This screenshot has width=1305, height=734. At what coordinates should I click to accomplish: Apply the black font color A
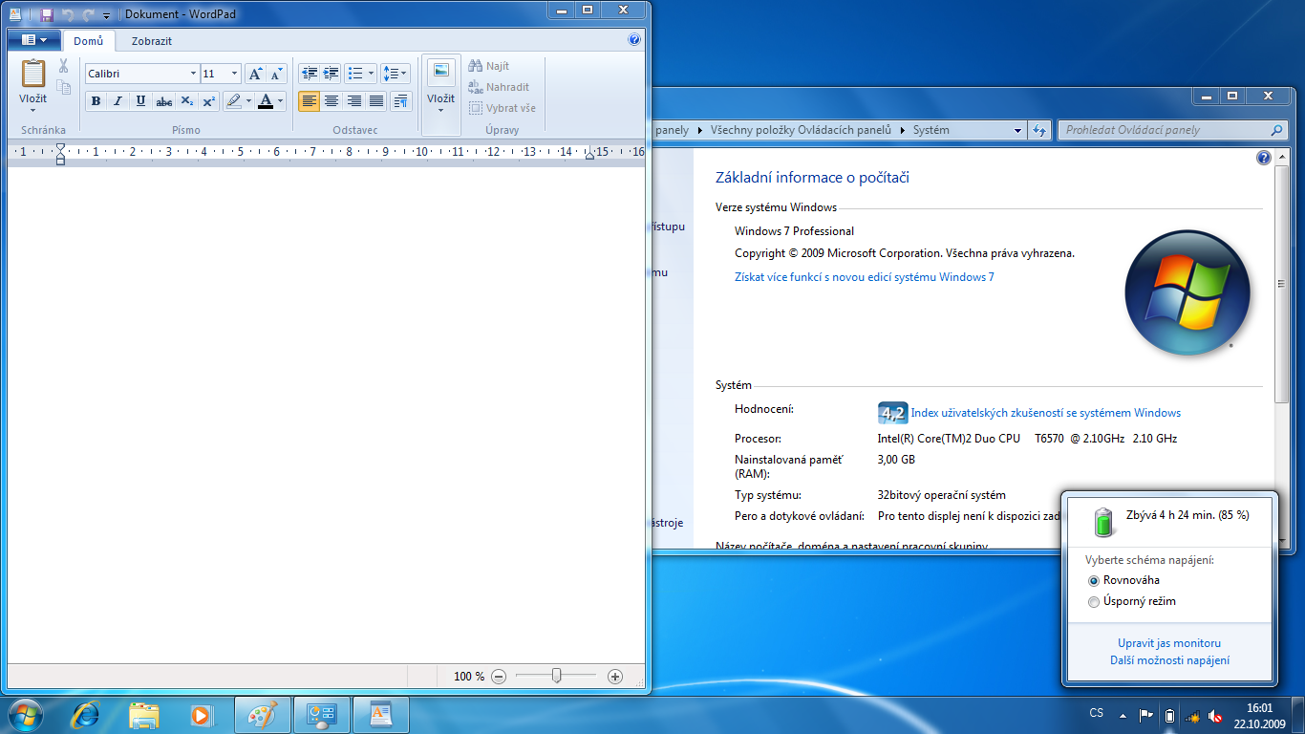pyautogui.click(x=266, y=101)
